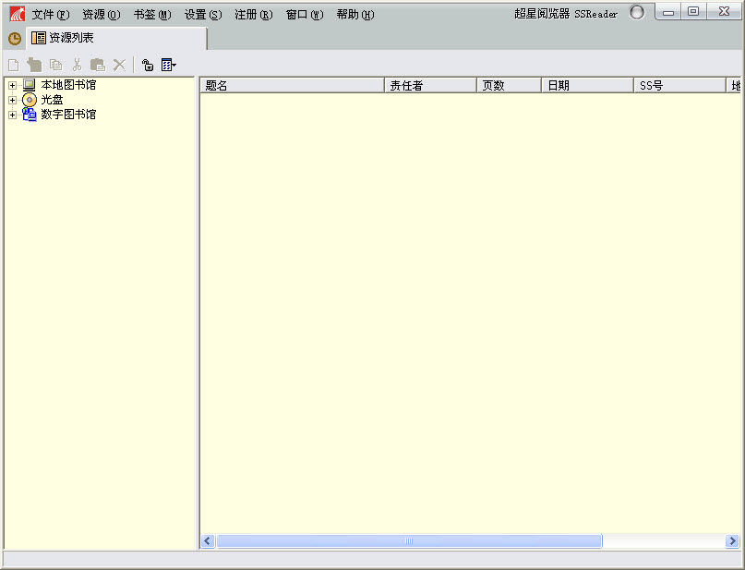The image size is (745, 570).
Task: Click the history clock icon
Action: [15, 39]
